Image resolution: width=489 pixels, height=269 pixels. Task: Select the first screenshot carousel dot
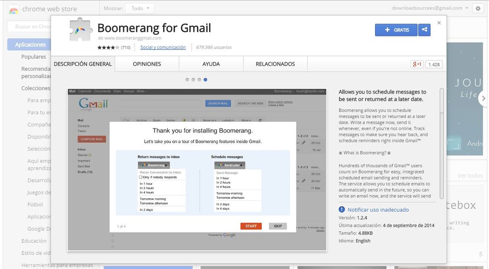[x=187, y=80]
